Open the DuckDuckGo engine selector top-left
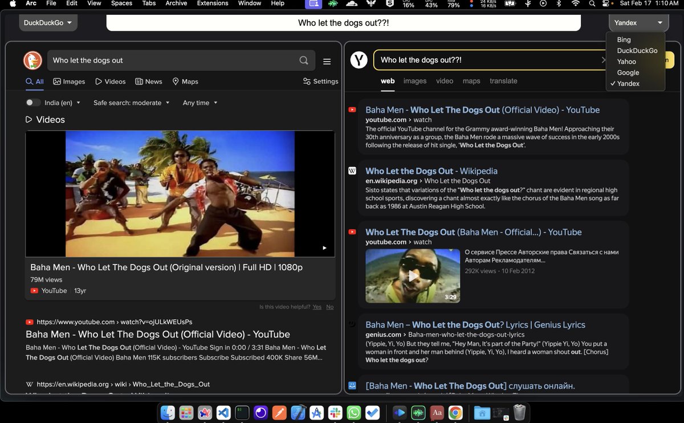This screenshot has width=684, height=423. pos(48,22)
